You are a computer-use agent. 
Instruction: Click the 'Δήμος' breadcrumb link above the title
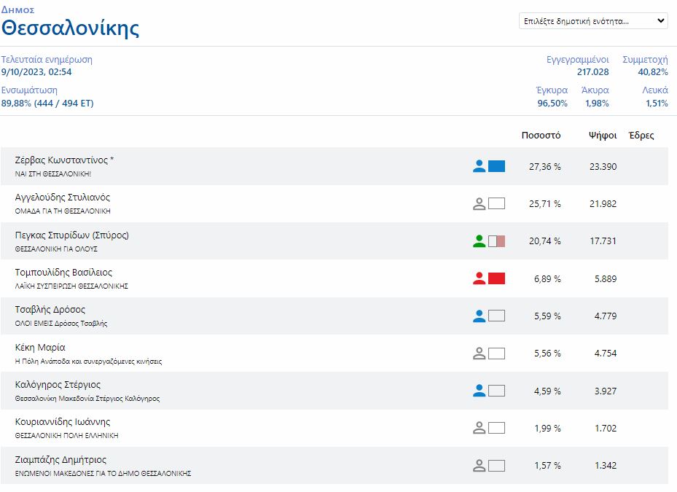pos(17,10)
